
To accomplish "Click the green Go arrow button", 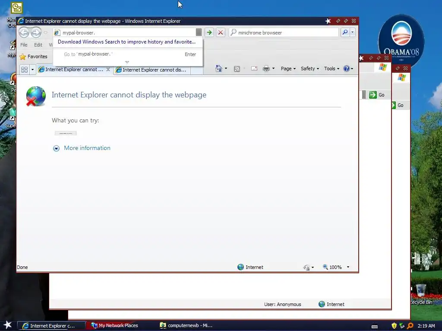I will point(209,33).
